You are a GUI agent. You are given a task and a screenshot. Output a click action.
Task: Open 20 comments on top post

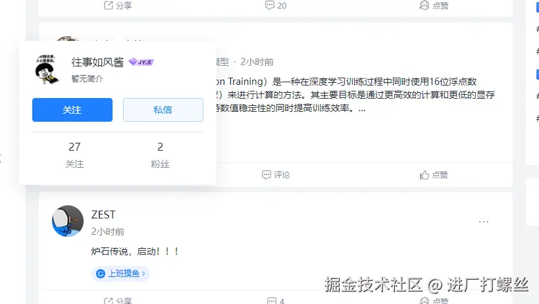(276, 5)
